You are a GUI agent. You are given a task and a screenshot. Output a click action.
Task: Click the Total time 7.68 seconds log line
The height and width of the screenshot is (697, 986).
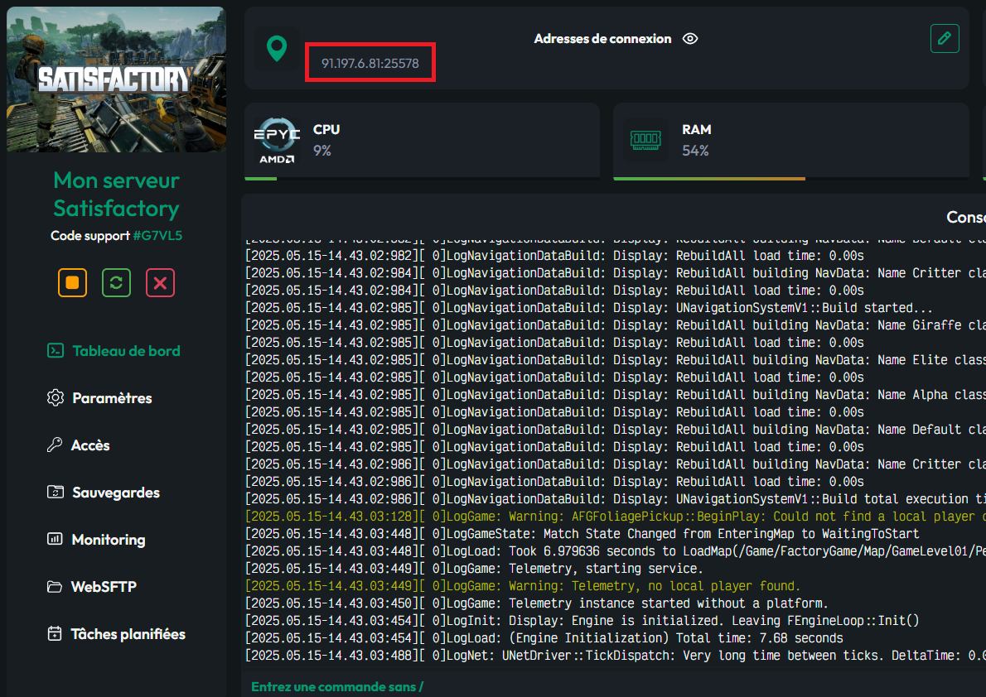[x=544, y=638]
